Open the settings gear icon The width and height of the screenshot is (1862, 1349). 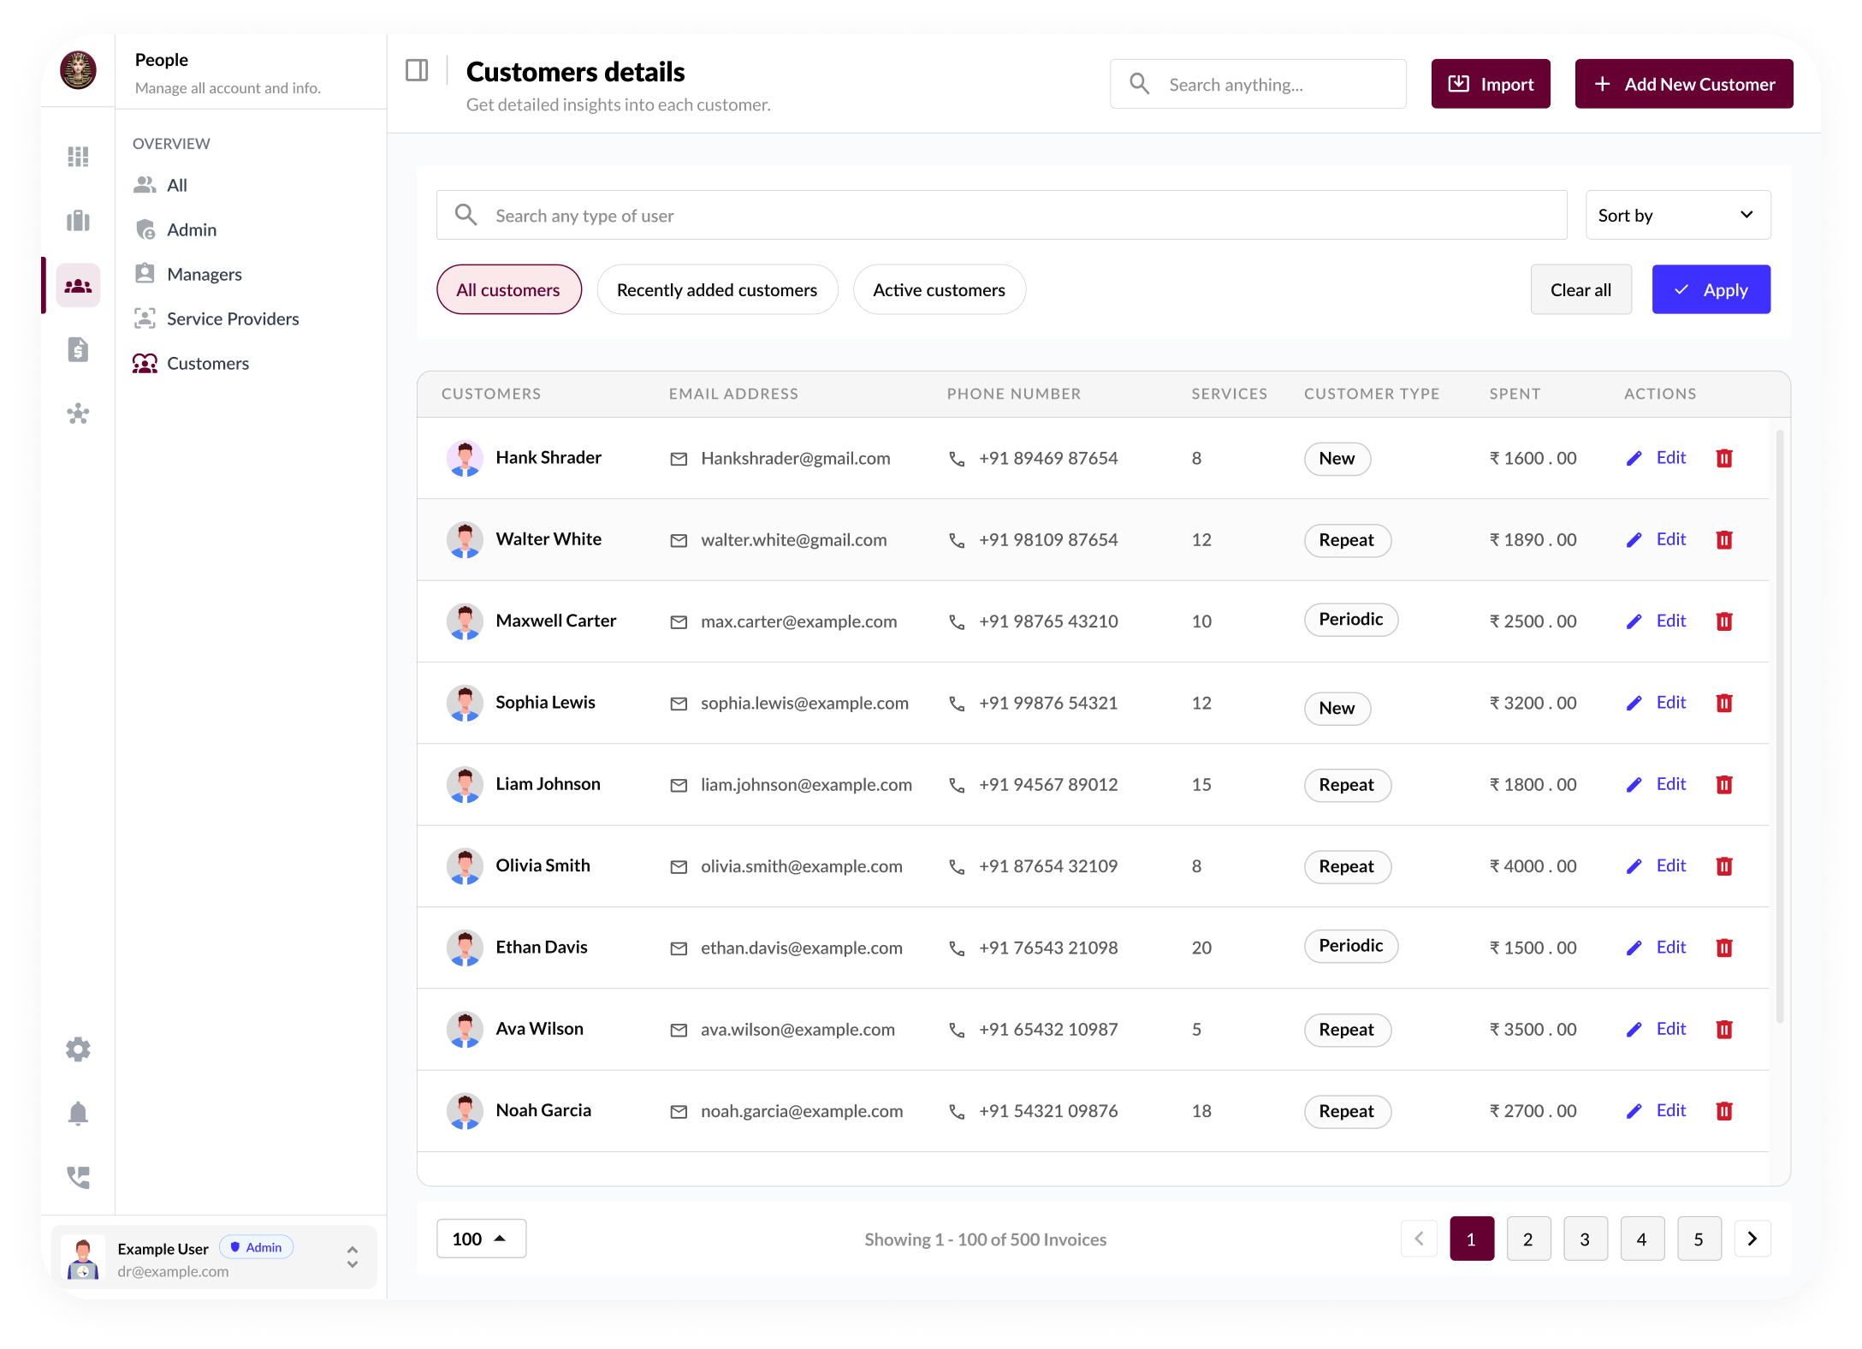(78, 1049)
